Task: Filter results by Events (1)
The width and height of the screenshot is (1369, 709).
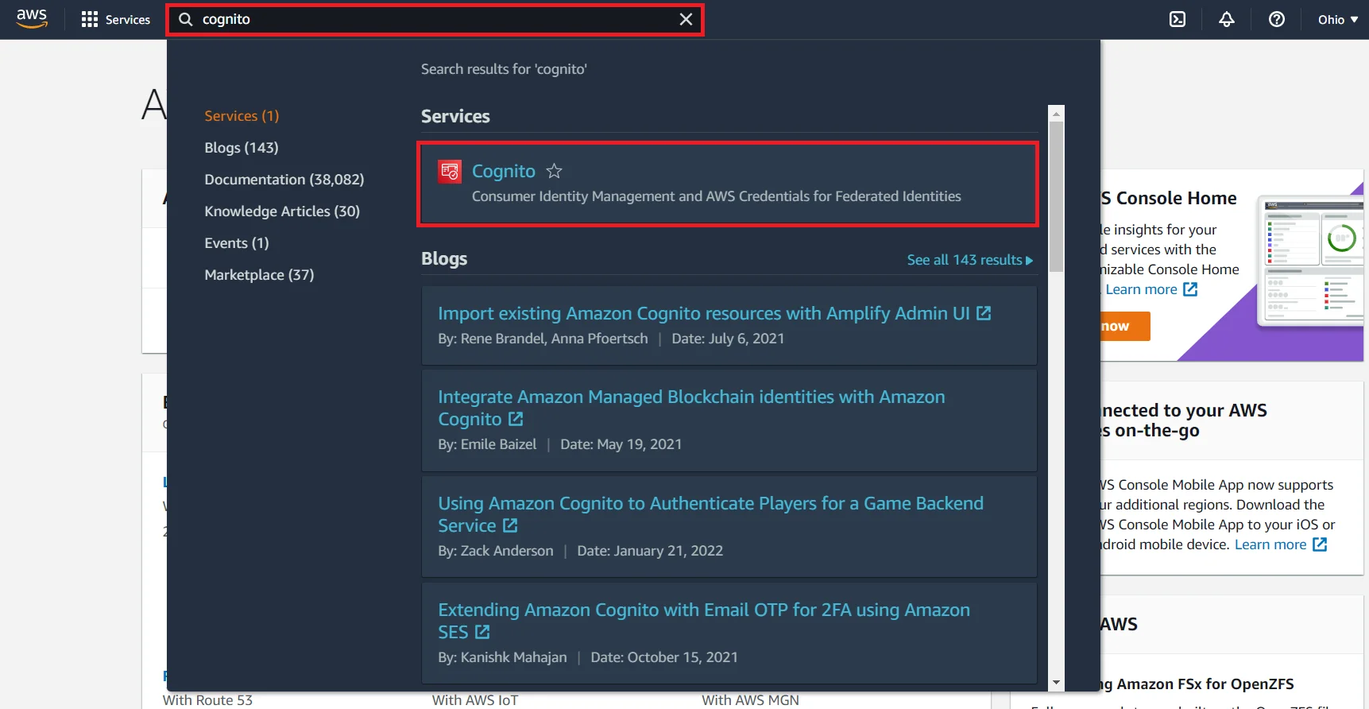Action: pyautogui.click(x=237, y=243)
